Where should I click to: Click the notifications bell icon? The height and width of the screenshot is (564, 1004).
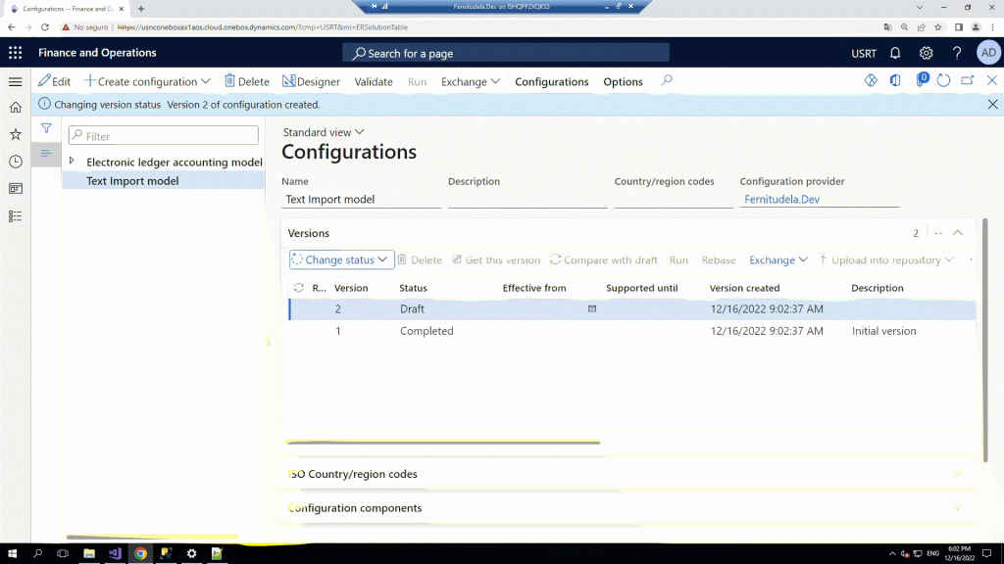tap(895, 53)
